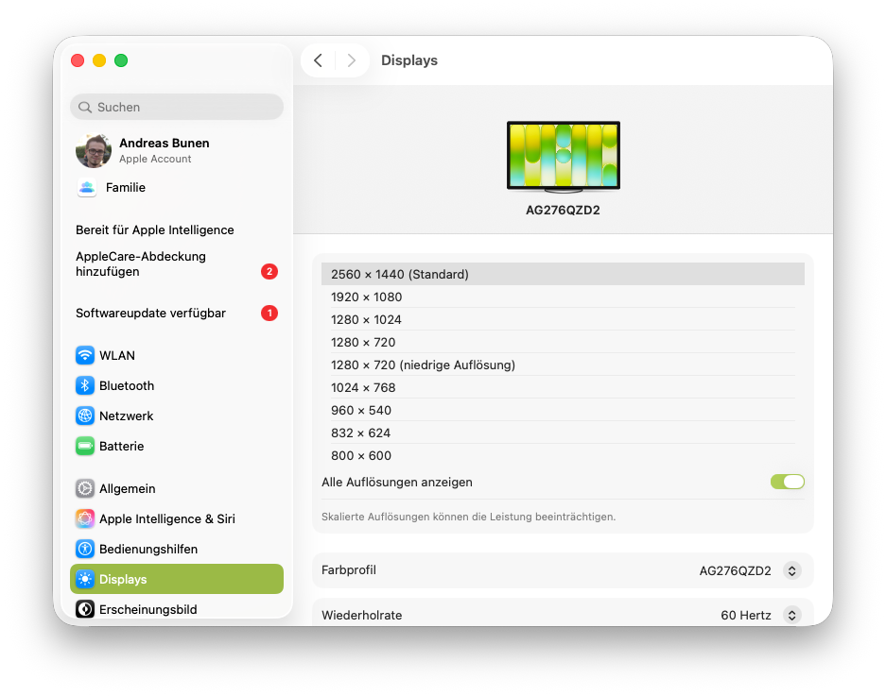
Task: Open Allgemein settings
Action: pos(86,488)
